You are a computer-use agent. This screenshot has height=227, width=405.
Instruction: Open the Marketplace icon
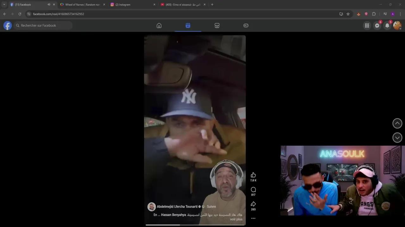pyautogui.click(x=217, y=26)
